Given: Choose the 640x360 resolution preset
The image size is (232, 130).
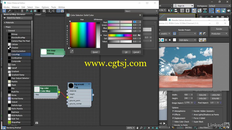Looking at the screenshot, I should click(202, 98).
